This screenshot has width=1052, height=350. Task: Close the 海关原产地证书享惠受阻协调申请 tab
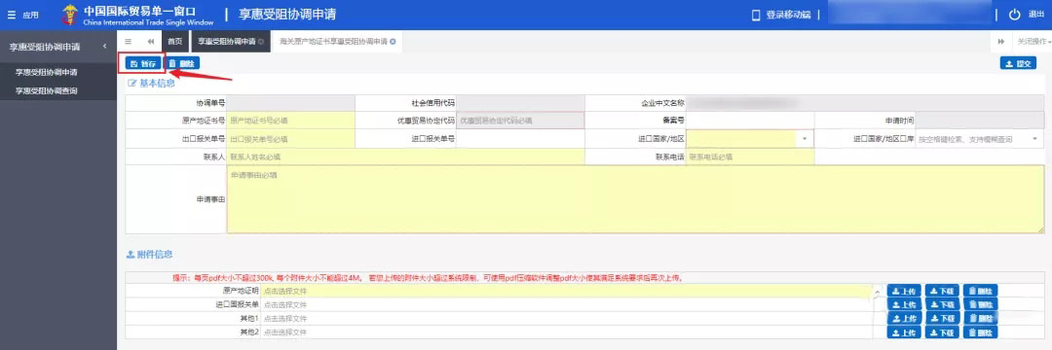393,41
